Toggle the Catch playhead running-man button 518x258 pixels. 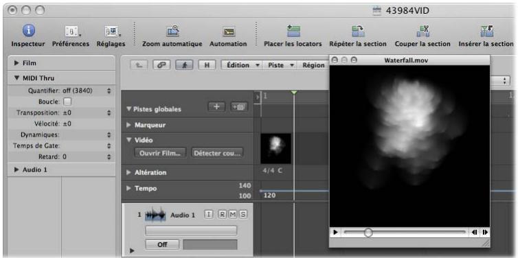pos(184,65)
